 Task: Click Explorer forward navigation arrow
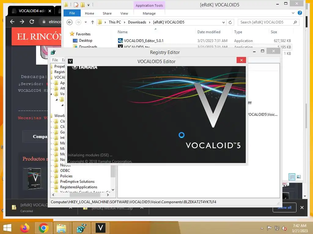pyautogui.click(x=78, y=22)
